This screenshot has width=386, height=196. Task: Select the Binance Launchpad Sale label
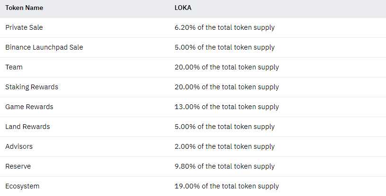44,47
